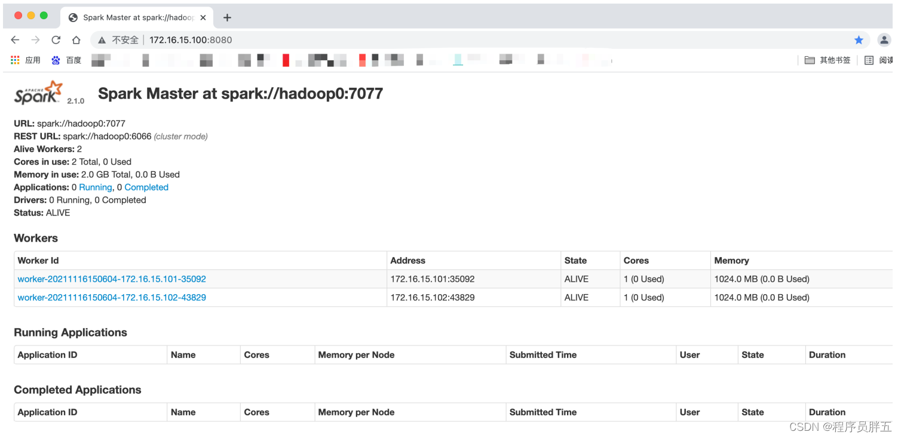
Task: Open the Running applications link
Action: point(96,187)
